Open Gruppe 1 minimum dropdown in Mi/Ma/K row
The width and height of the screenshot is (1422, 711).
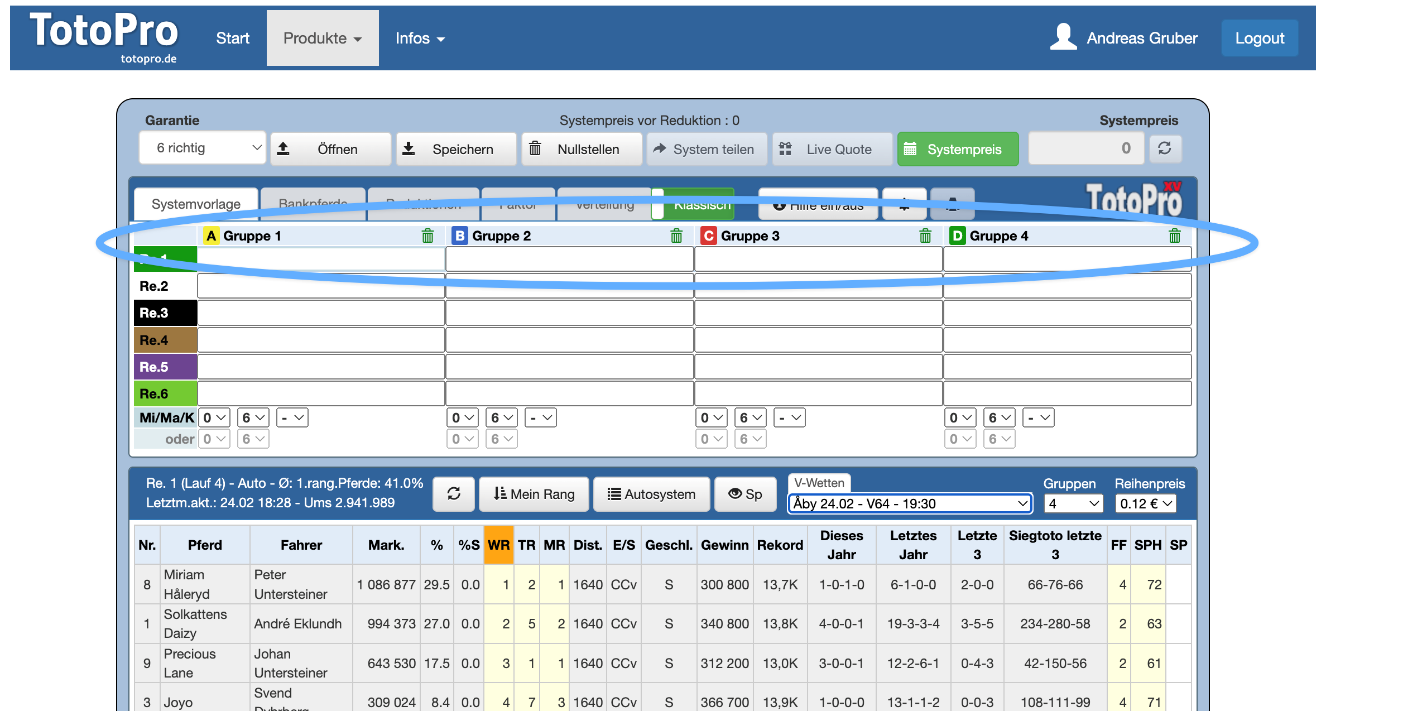(214, 417)
